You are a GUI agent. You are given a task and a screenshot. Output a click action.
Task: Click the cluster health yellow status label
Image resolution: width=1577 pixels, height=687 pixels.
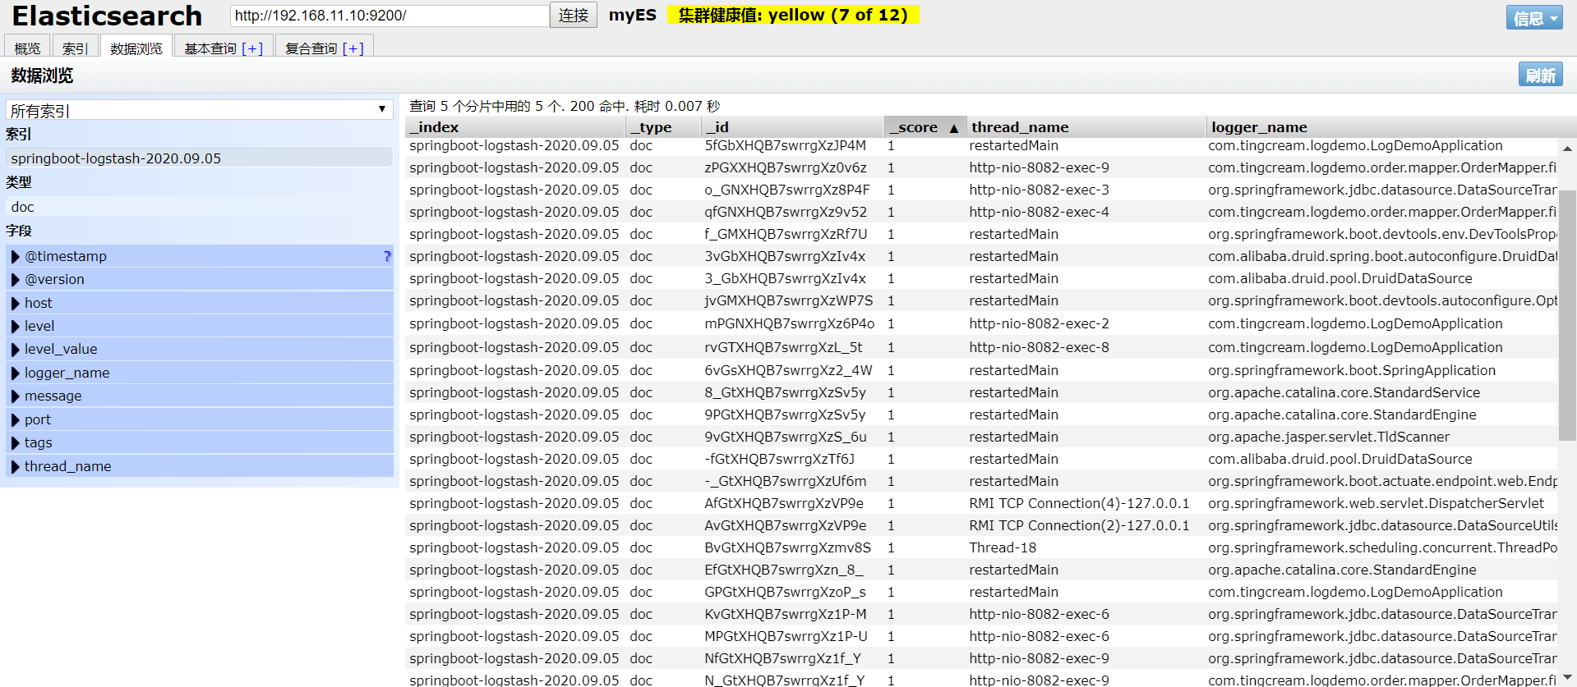pyautogui.click(x=793, y=15)
